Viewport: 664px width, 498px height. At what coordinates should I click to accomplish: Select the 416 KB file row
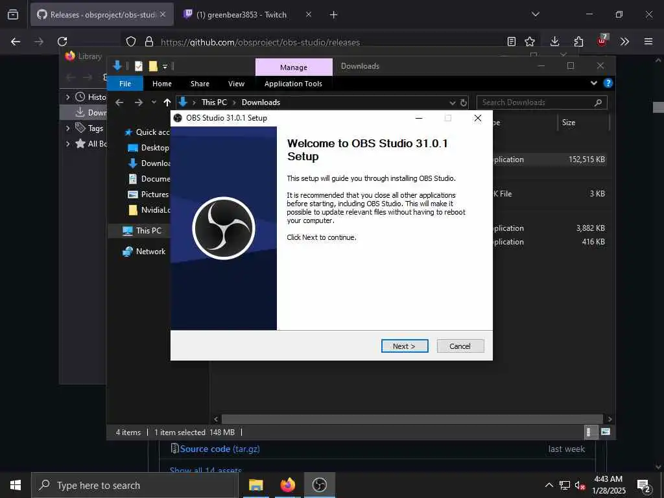(x=550, y=242)
